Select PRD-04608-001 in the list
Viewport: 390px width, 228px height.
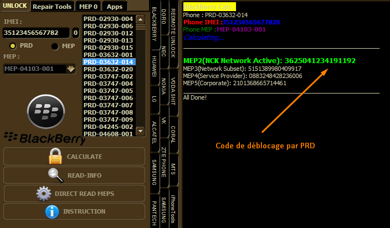click(109, 133)
